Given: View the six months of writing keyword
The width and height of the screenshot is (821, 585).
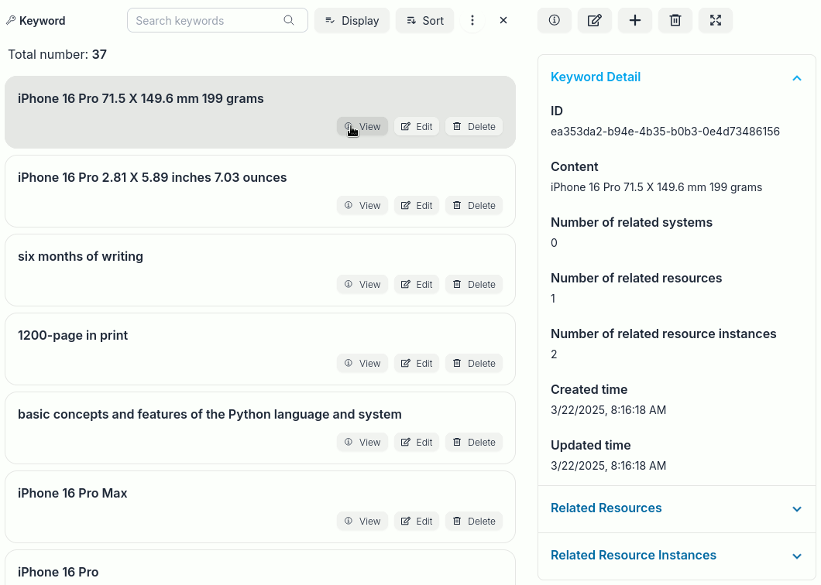Looking at the screenshot, I should pos(362,285).
